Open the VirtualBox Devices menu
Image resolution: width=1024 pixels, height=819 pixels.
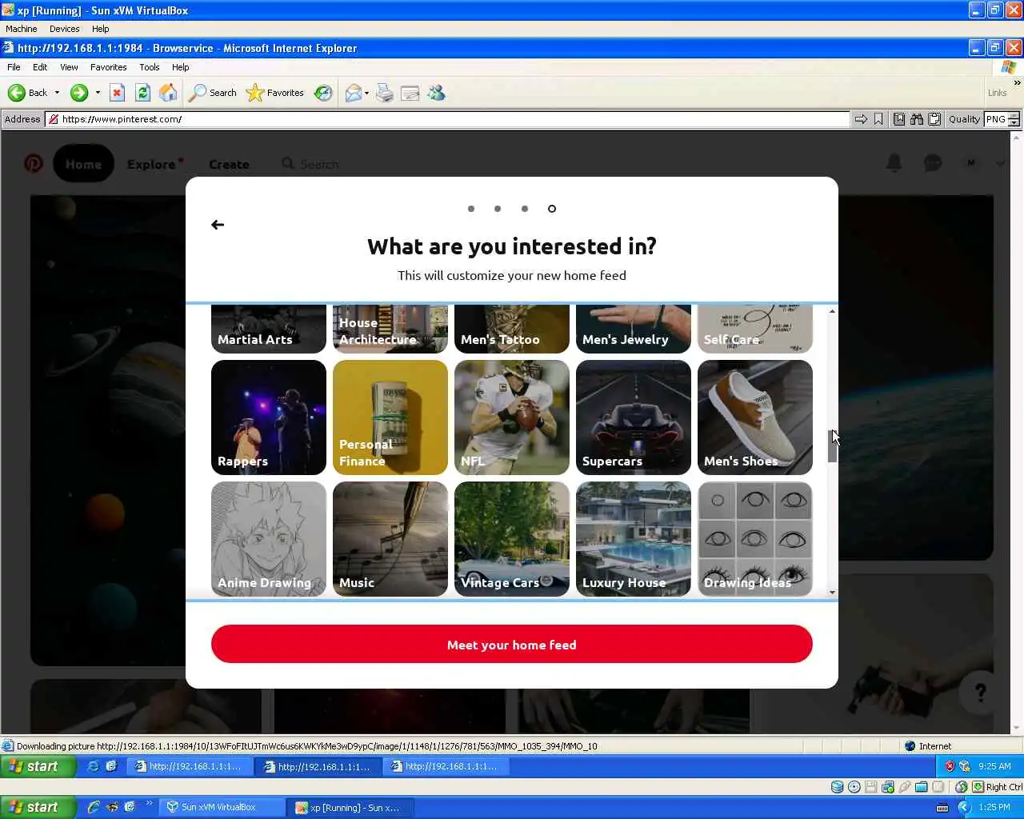point(64,29)
